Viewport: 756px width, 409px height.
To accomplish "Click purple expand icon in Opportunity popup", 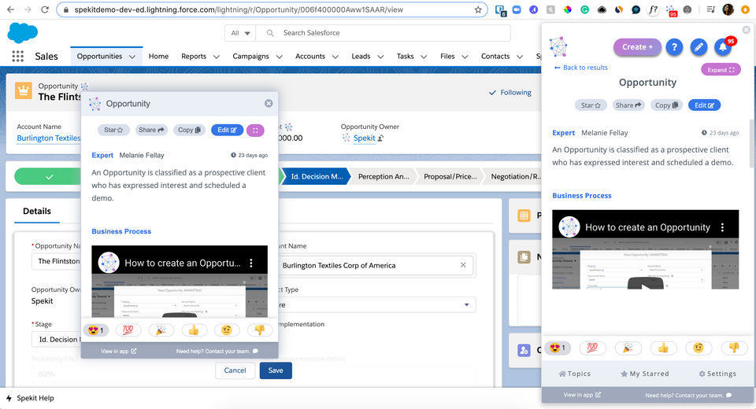I will 255,130.
